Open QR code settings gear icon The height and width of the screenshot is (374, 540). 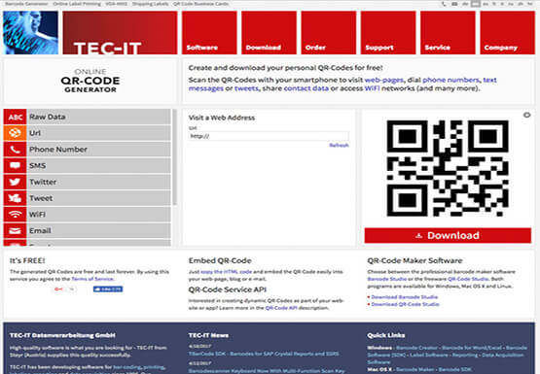[527, 115]
